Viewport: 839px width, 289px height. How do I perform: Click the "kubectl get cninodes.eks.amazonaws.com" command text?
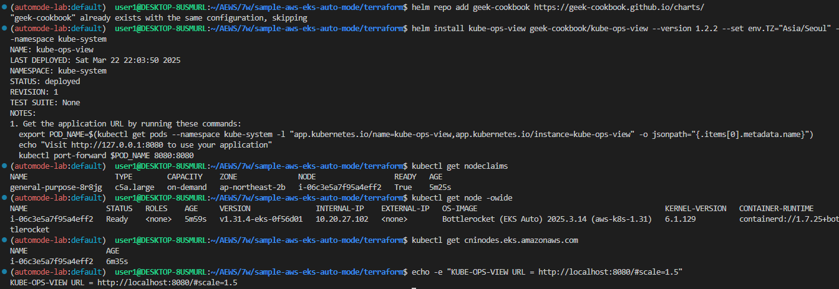pyautogui.click(x=495, y=240)
